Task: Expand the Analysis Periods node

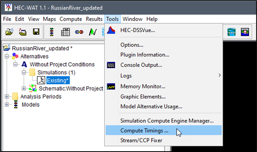Action: point(7,97)
